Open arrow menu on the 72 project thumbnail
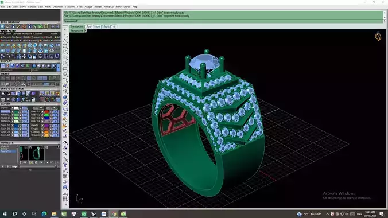 [59, 147]
